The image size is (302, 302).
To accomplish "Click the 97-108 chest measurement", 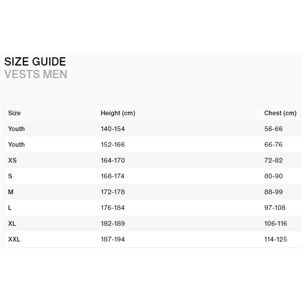I will (x=275, y=208).
